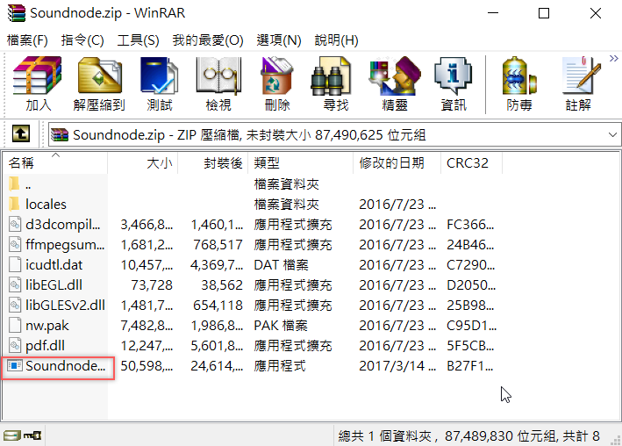This screenshot has width=622, height=446.
Task: Open the archive path dropdown arrow
Action: click(x=612, y=135)
